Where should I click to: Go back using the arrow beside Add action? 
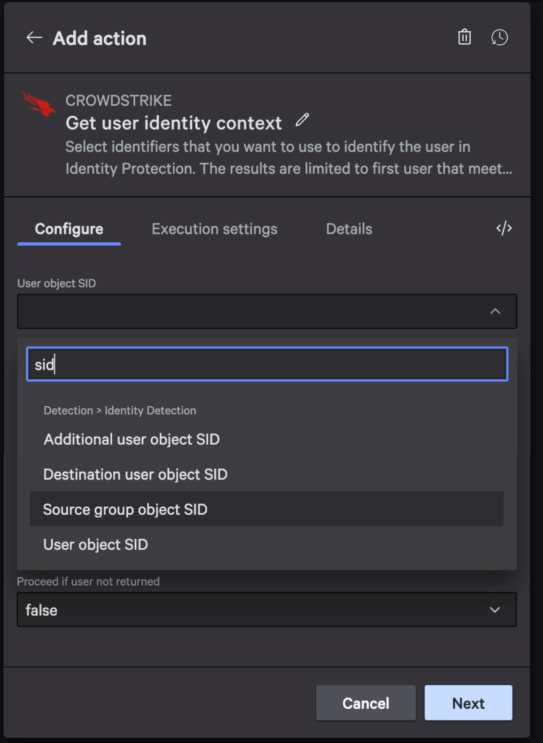[34, 38]
